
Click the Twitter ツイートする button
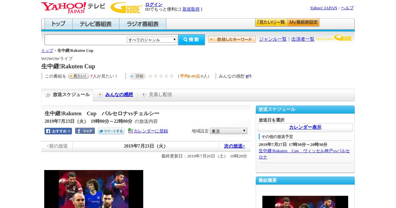111,131
